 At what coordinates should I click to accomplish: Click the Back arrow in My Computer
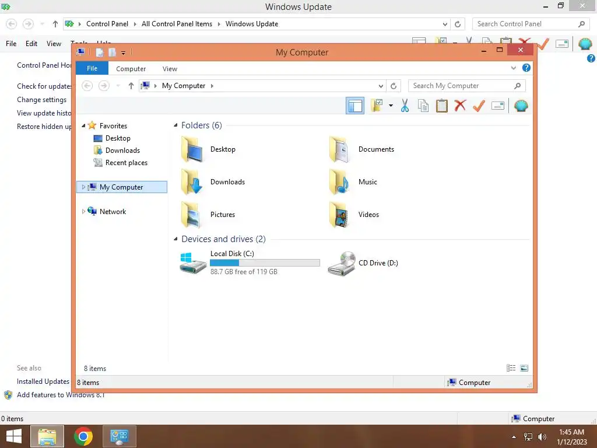(87, 86)
